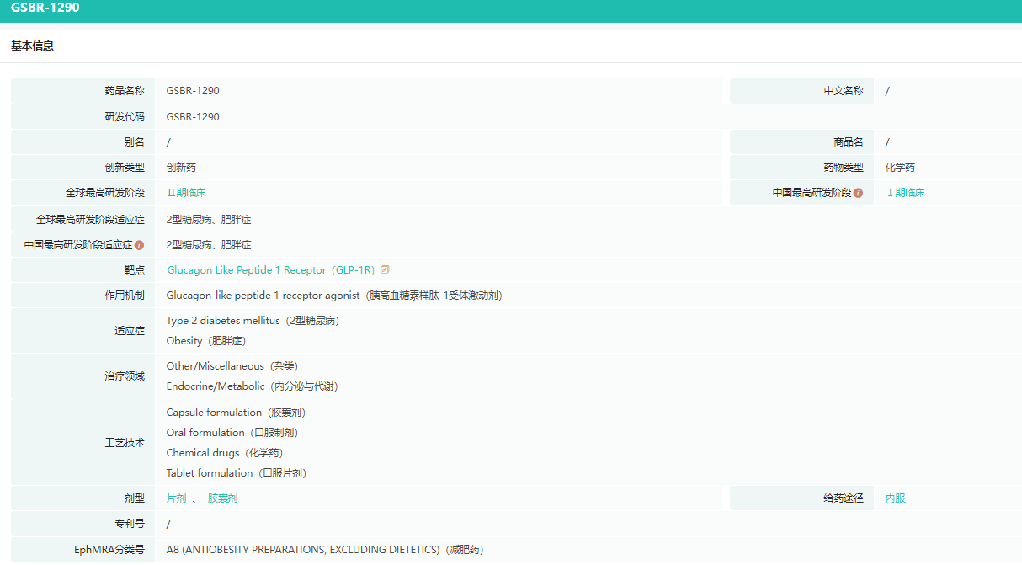The height and width of the screenshot is (565, 1022).
Task: Click the global phase Ⅱ期临床 link
Action: [x=186, y=193]
